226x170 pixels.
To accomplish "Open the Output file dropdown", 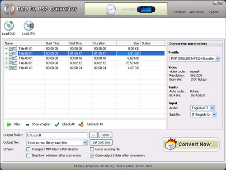I will (85, 142).
